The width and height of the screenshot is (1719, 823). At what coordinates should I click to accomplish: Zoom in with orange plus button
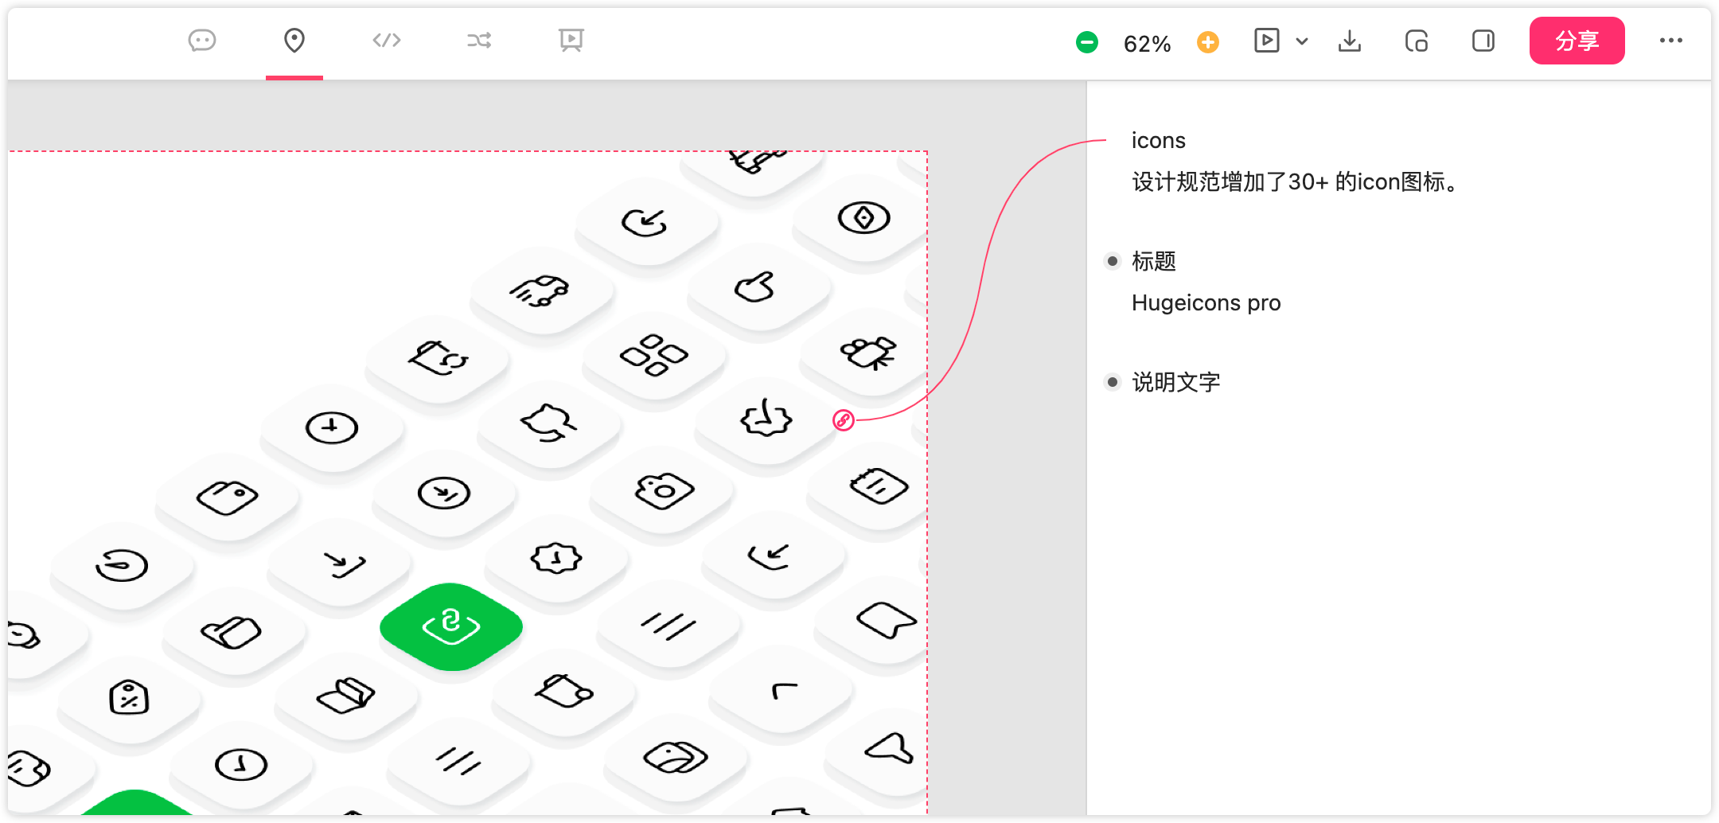pos(1208,42)
